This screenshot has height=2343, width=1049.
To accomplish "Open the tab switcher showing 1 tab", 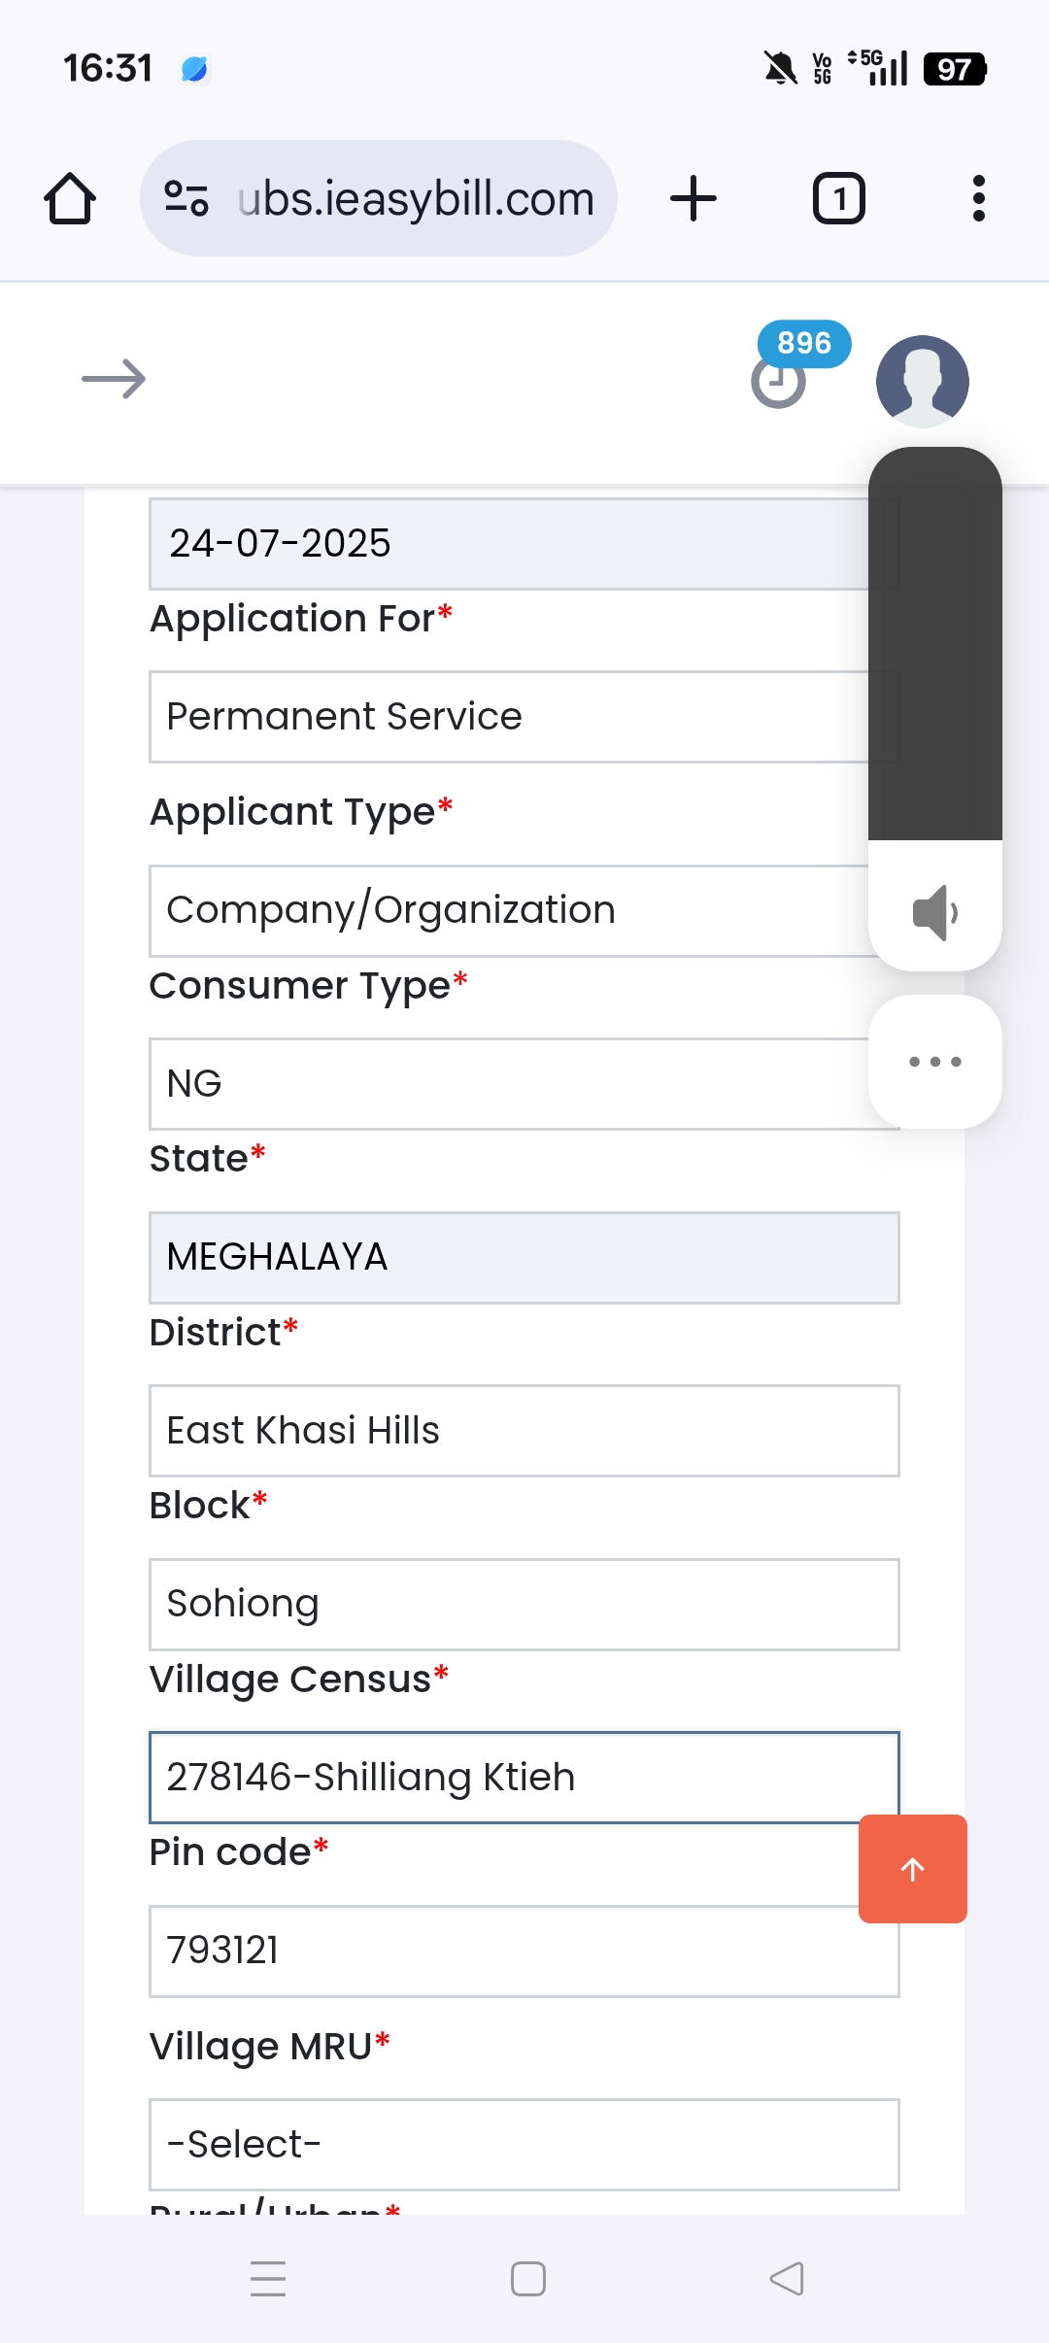I will (838, 199).
